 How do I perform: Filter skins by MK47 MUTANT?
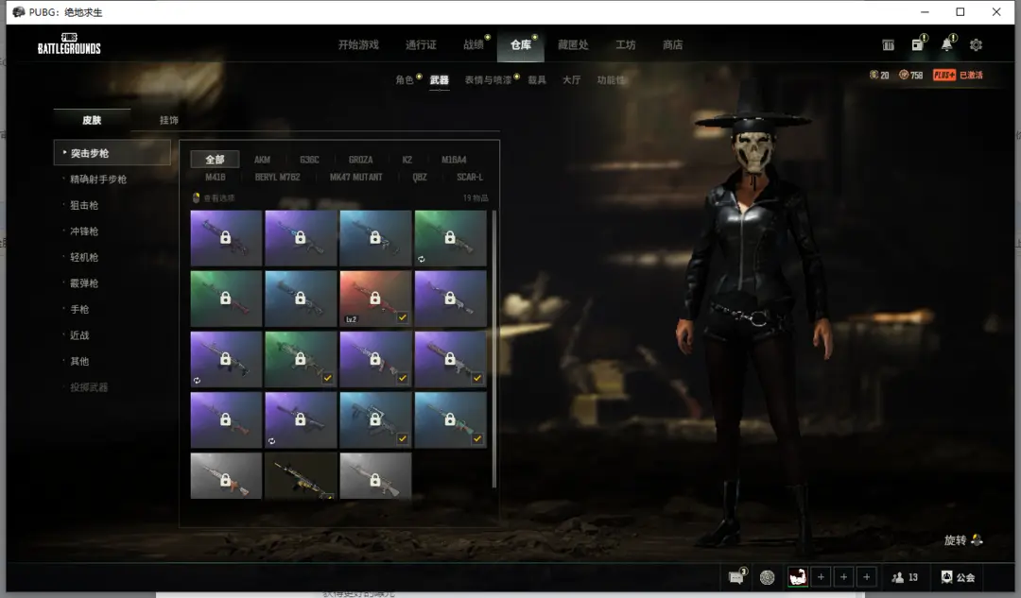pyautogui.click(x=356, y=177)
